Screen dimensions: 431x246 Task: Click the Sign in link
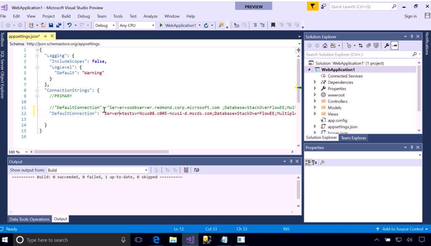click(x=410, y=16)
